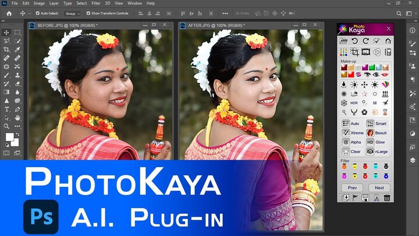This screenshot has width=419, height=236.
Task: Switch to the AFTER.JPG document title
Action: 216,26
